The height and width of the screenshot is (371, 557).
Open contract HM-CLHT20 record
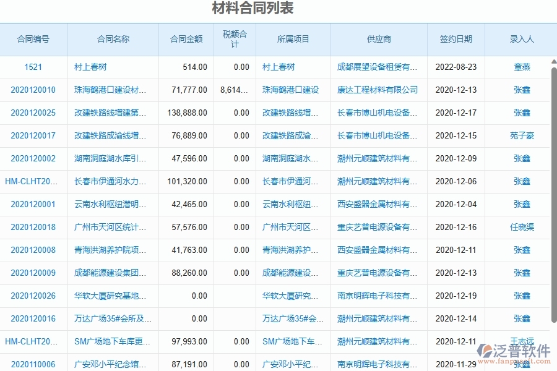coord(33,181)
